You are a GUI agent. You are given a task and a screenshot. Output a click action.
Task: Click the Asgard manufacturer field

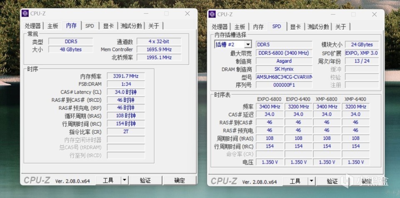(284, 61)
